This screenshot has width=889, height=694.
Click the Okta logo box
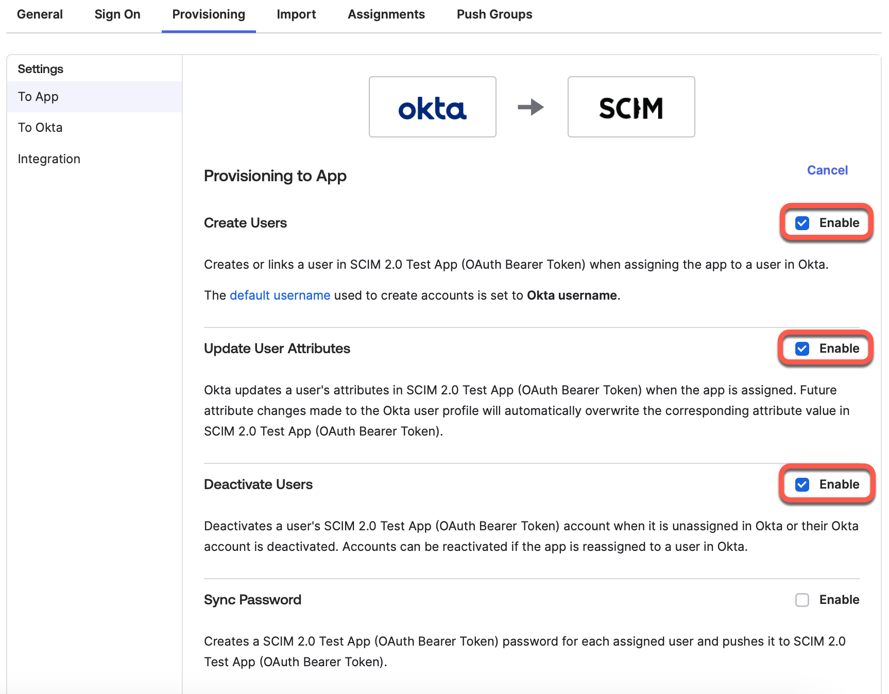click(432, 107)
